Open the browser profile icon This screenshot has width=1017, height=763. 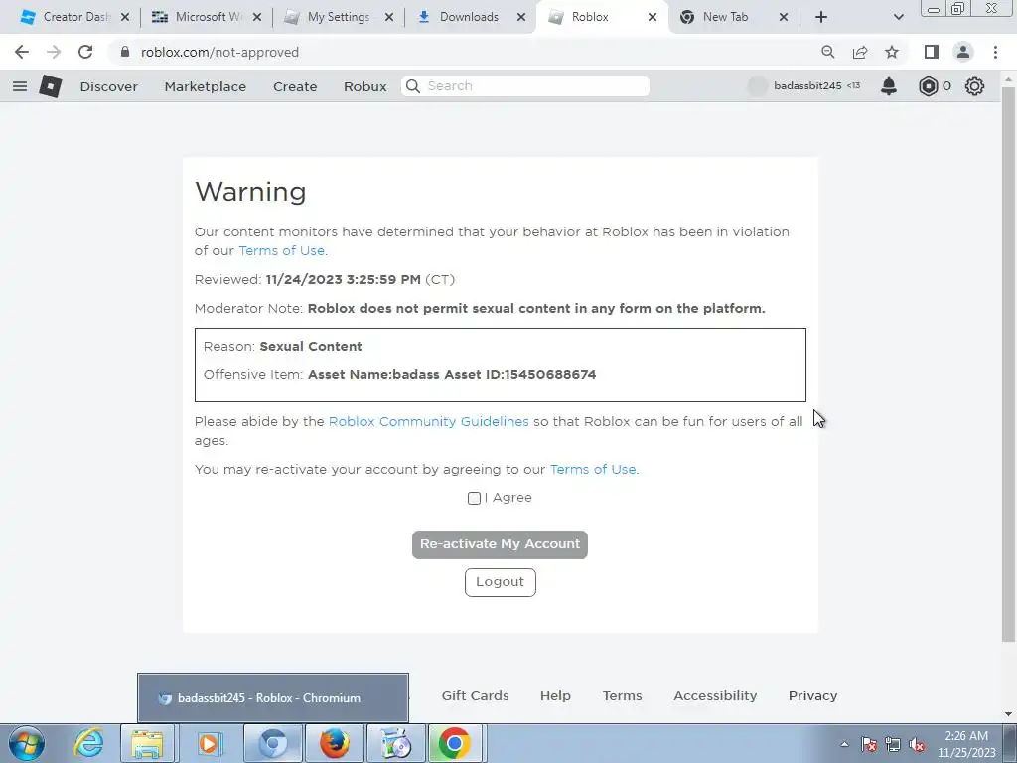coord(963,52)
